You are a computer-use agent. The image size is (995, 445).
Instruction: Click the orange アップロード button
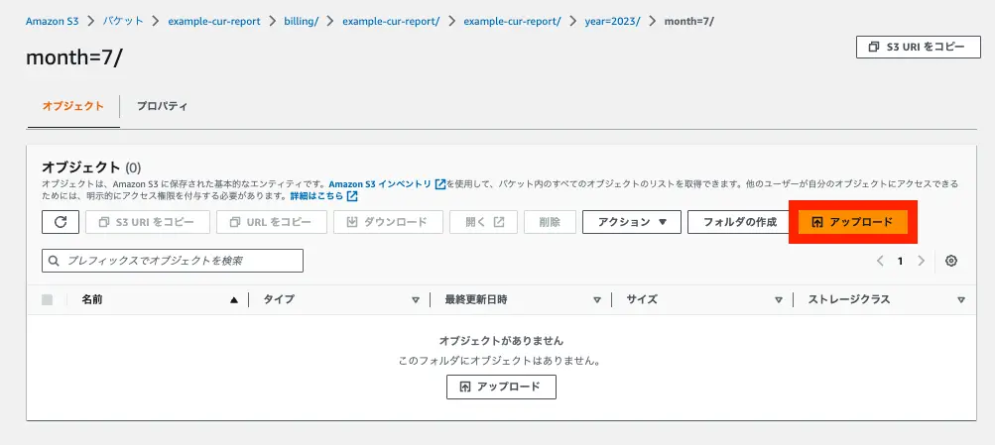tap(853, 222)
